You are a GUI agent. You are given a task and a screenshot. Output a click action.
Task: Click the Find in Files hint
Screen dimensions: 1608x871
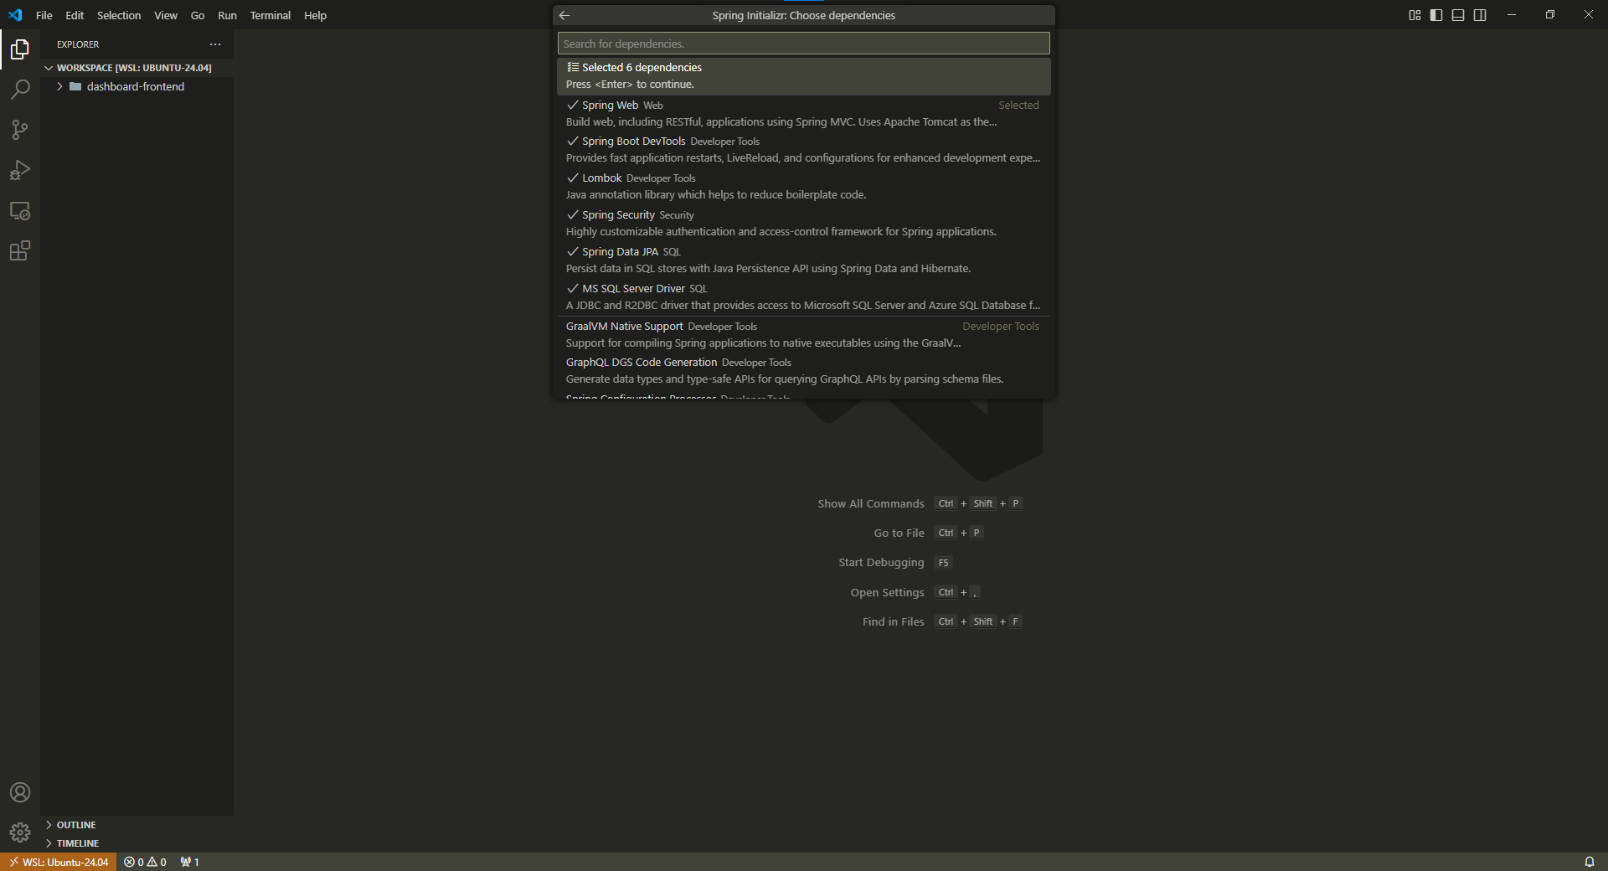[x=893, y=621]
